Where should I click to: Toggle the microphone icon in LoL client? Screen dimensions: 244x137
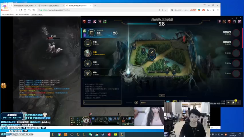pos(238,103)
